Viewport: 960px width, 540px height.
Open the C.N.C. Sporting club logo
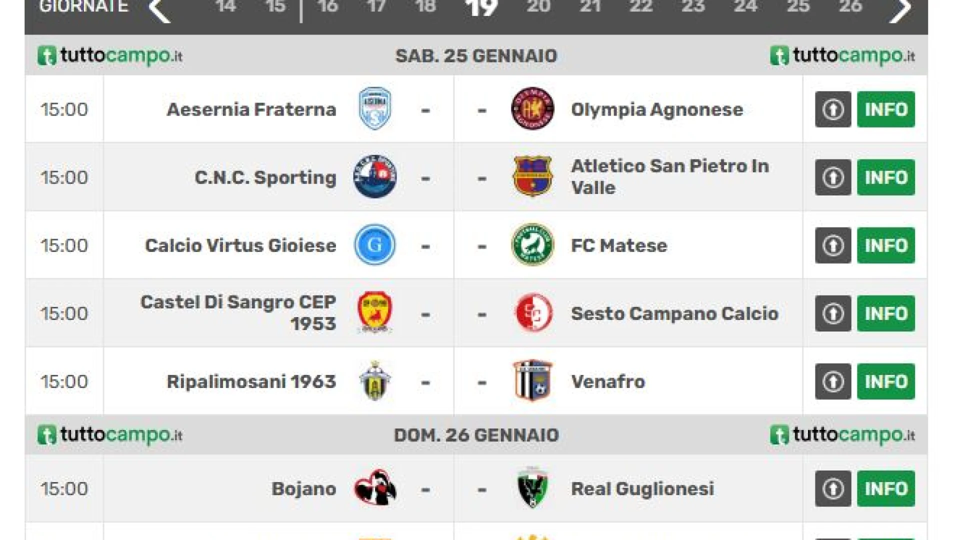coord(374,176)
